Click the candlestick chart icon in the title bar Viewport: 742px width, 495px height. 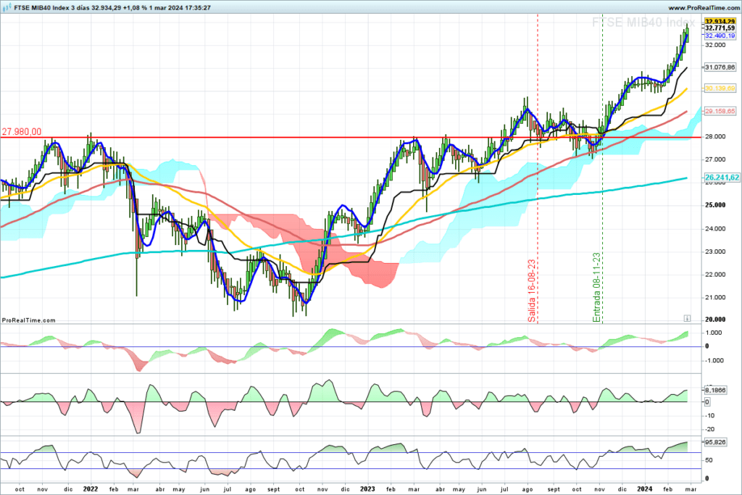tap(7, 7)
